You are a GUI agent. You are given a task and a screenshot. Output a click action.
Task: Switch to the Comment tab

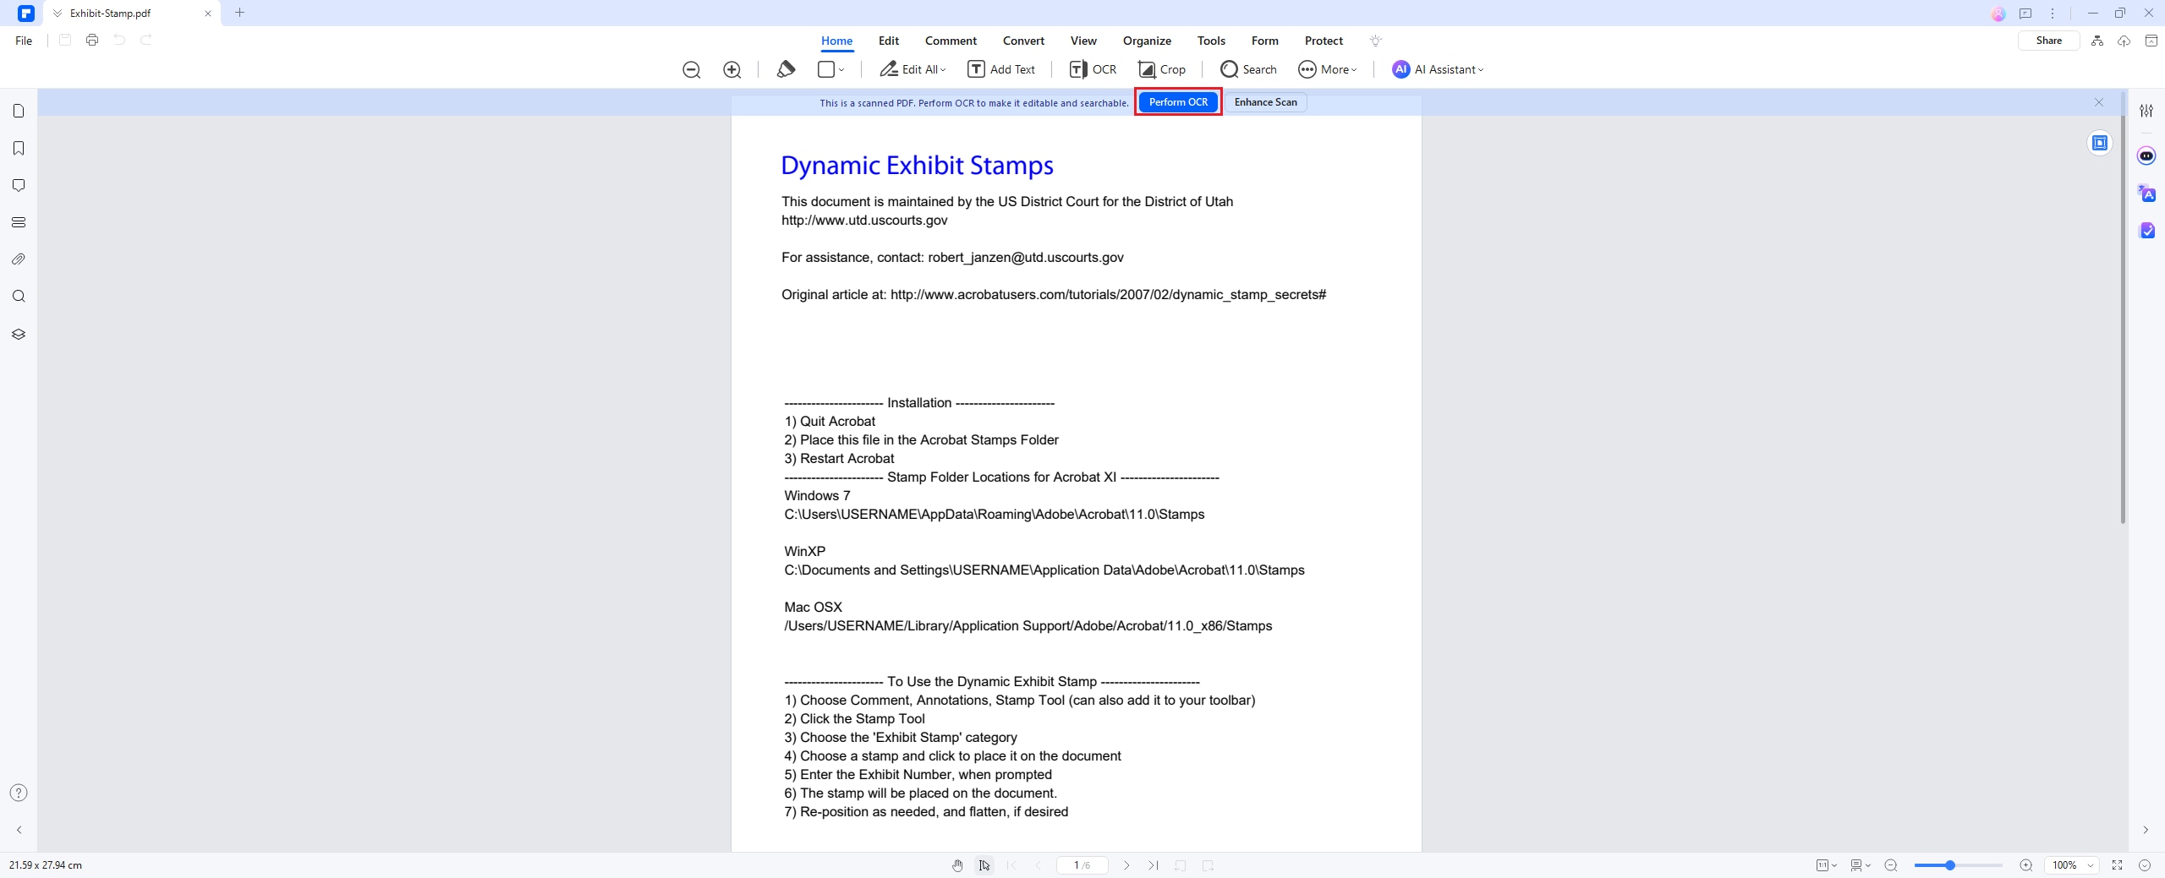951,41
